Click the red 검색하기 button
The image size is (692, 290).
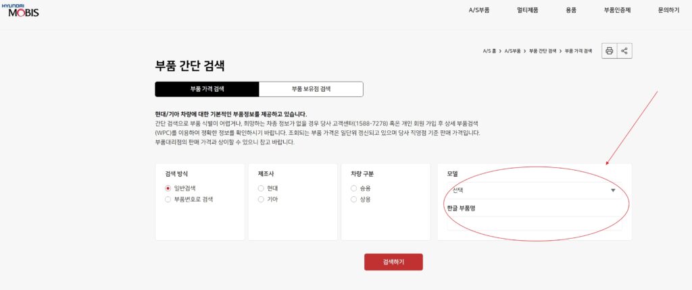(393, 262)
